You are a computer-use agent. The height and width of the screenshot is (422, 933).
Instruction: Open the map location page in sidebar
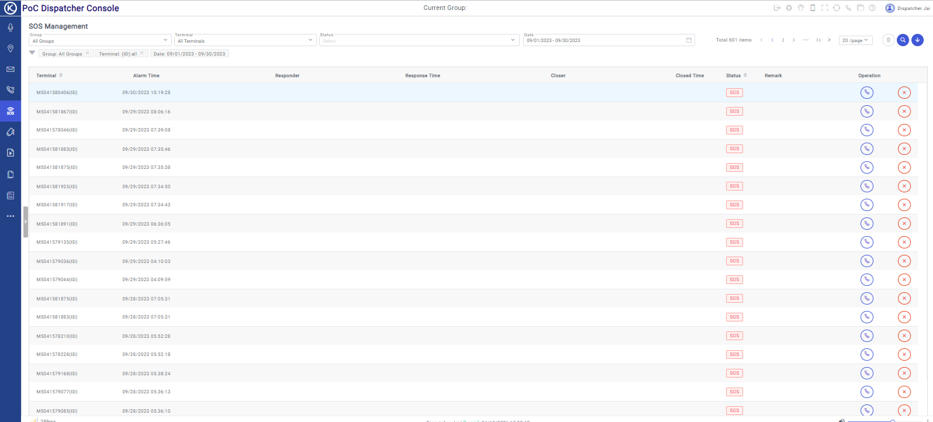tap(11, 49)
